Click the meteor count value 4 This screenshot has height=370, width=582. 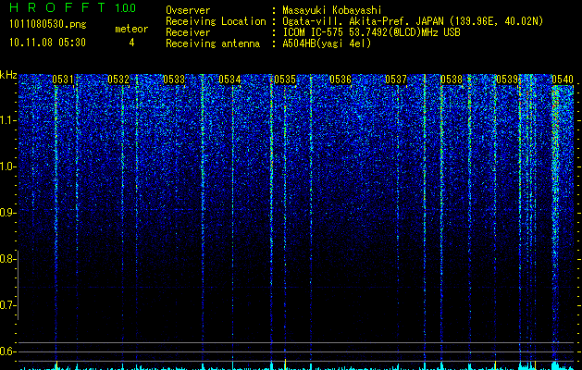[x=131, y=43]
